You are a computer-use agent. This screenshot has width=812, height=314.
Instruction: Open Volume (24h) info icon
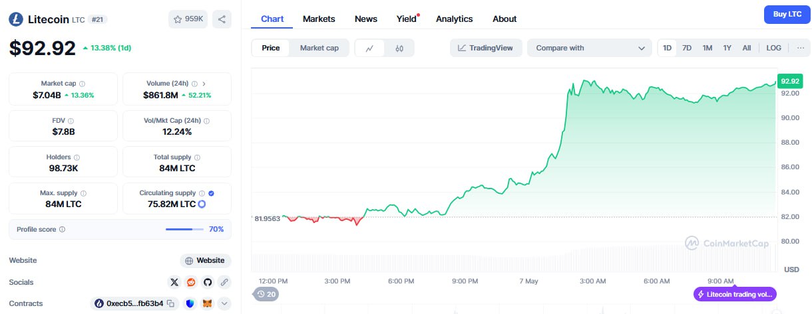[x=194, y=84]
